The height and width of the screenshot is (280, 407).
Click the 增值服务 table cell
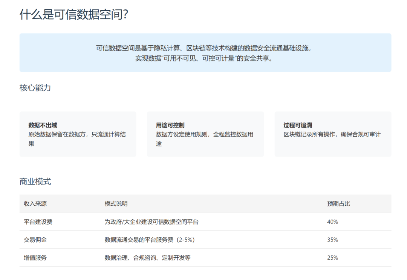(x=35, y=258)
